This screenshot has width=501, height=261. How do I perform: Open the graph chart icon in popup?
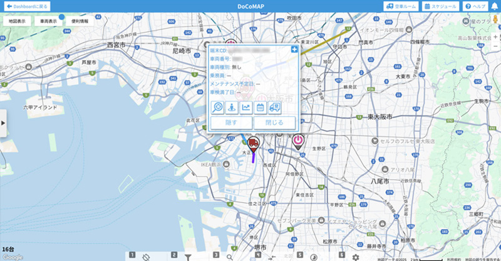pos(246,107)
